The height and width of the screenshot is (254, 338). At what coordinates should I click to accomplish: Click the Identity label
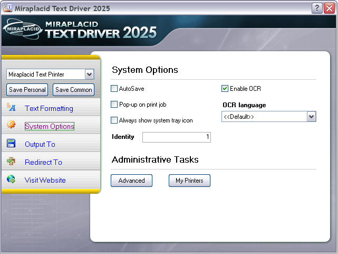coord(123,137)
